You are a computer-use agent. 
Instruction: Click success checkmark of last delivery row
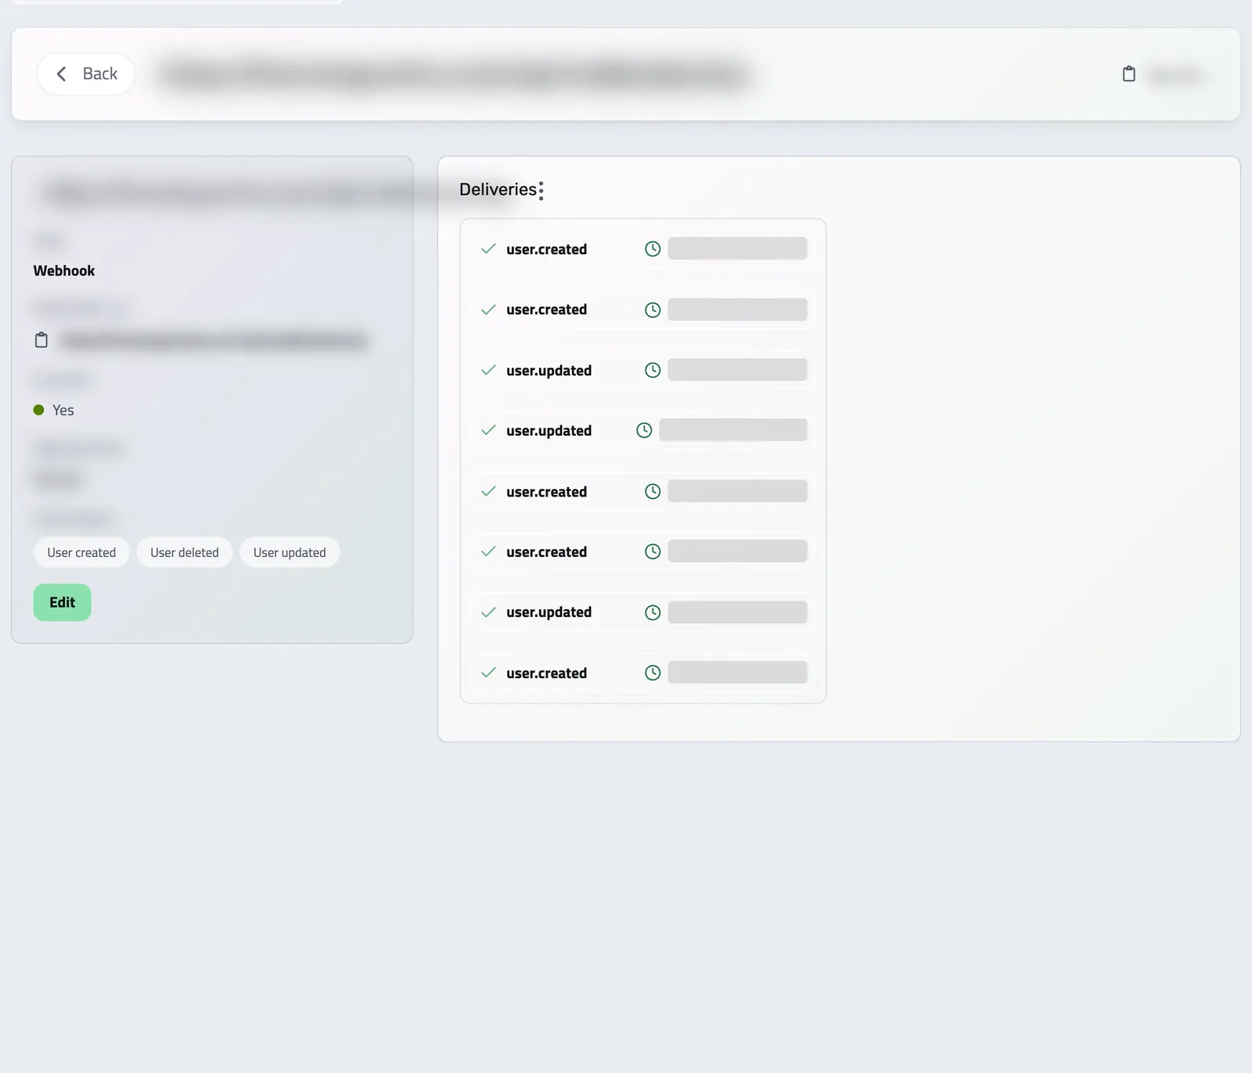pos(488,673)
